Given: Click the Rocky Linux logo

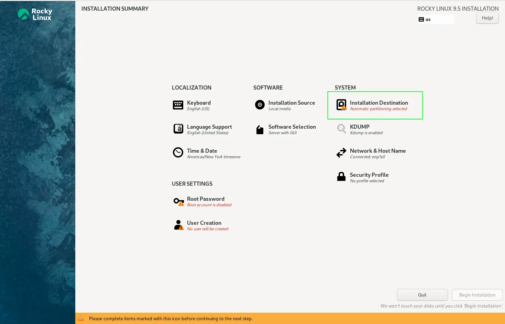Looking at the screenshot, I should click(35, 14).
